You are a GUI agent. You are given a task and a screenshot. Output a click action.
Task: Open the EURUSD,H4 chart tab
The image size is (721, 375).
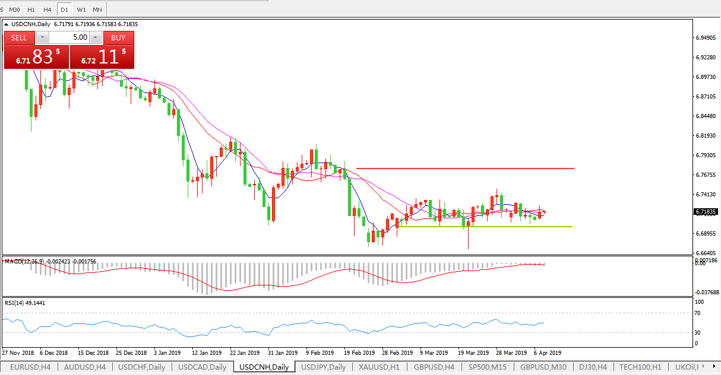click(x=29, y=367)
